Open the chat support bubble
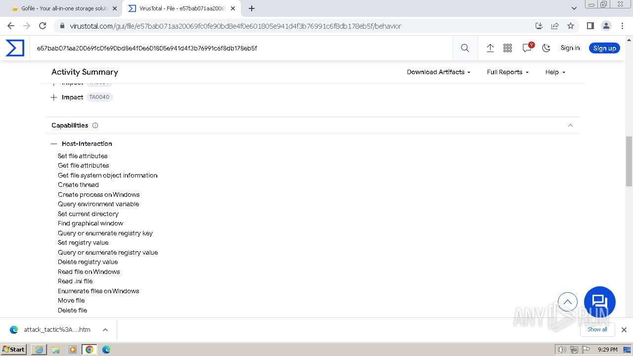Image resolution: width=633 pixels, height=356 pixels. click(x=599, y=302)
